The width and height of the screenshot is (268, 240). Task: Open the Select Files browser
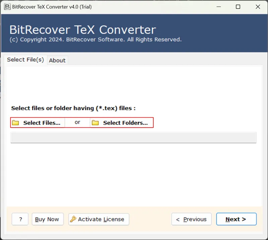(x=38, y=122)
